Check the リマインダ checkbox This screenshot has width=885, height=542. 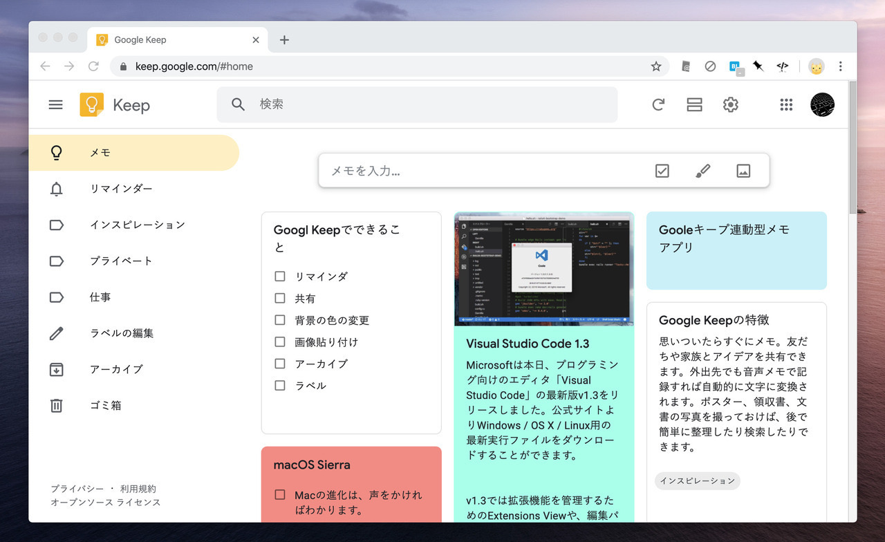coord(280,276)
